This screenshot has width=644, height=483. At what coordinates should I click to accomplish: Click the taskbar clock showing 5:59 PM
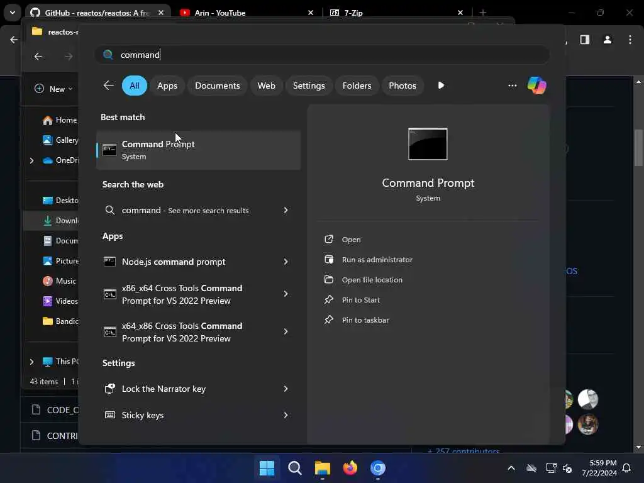pos(599,468)
